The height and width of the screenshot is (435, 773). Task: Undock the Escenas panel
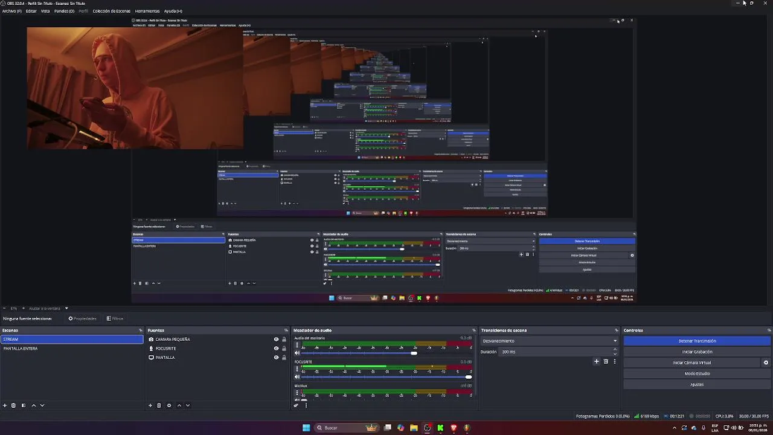(141, 330)
